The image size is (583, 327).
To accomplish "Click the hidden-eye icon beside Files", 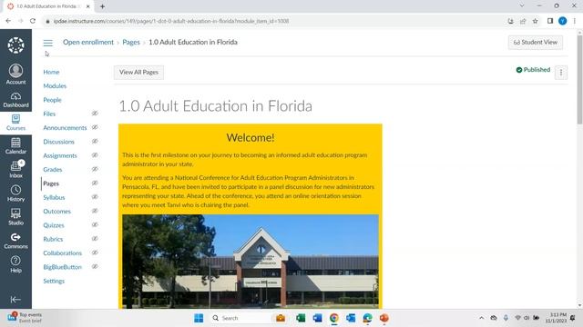I will click(95, 114).
